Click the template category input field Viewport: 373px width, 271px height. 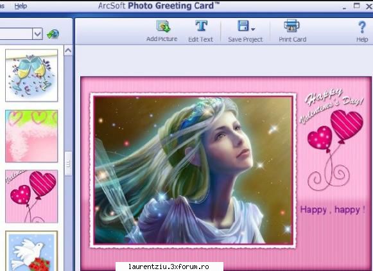tap(15, 34)
